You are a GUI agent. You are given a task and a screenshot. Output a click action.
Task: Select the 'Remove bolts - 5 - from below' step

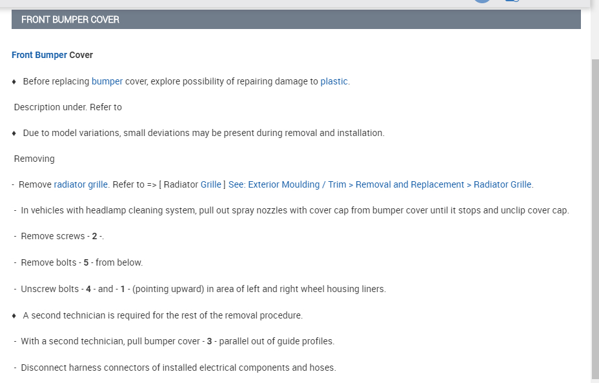coord(81,262)
